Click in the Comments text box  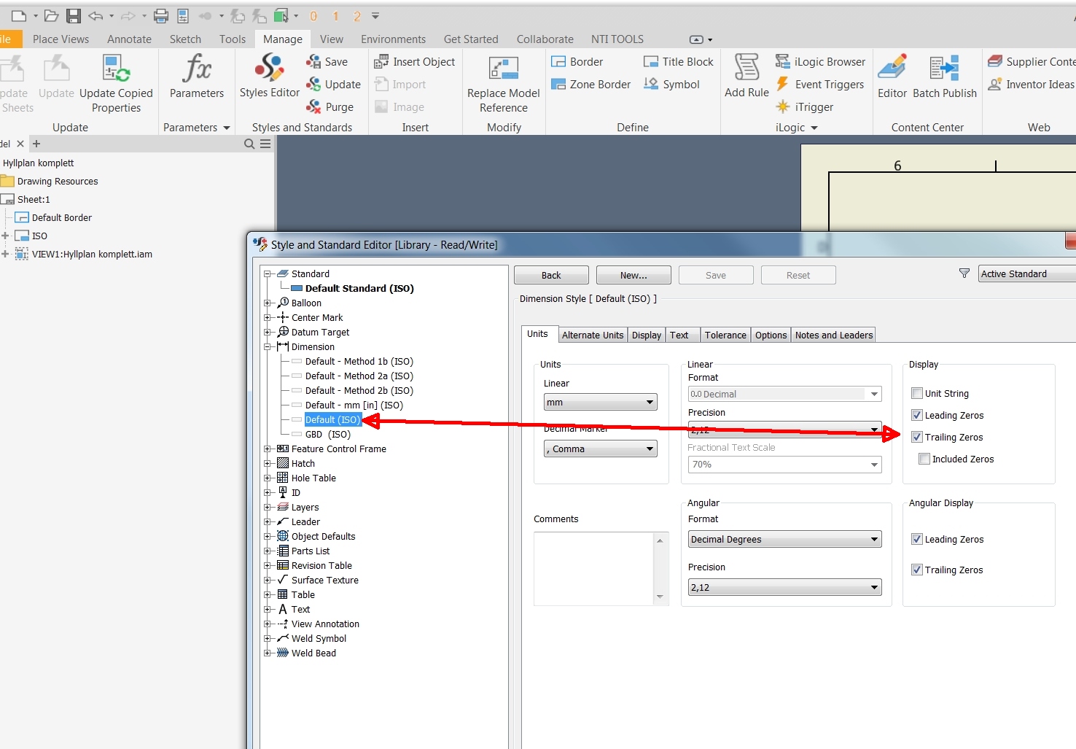point(595,569)
